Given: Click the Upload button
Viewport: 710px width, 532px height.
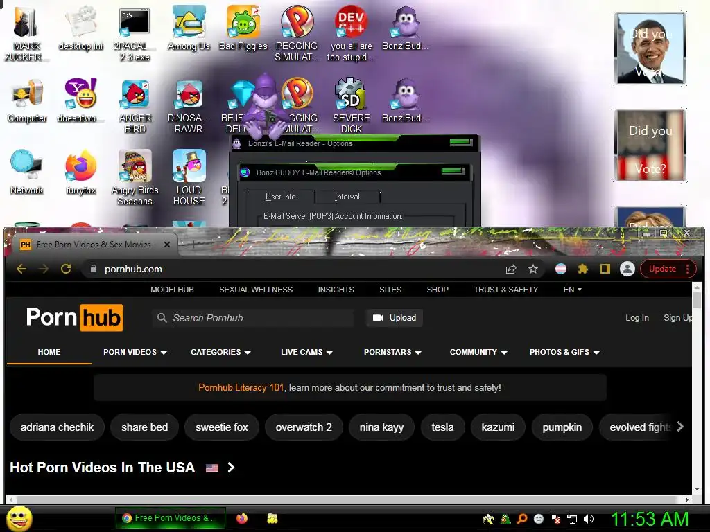Looking at the screenshot, I should 394,318.
